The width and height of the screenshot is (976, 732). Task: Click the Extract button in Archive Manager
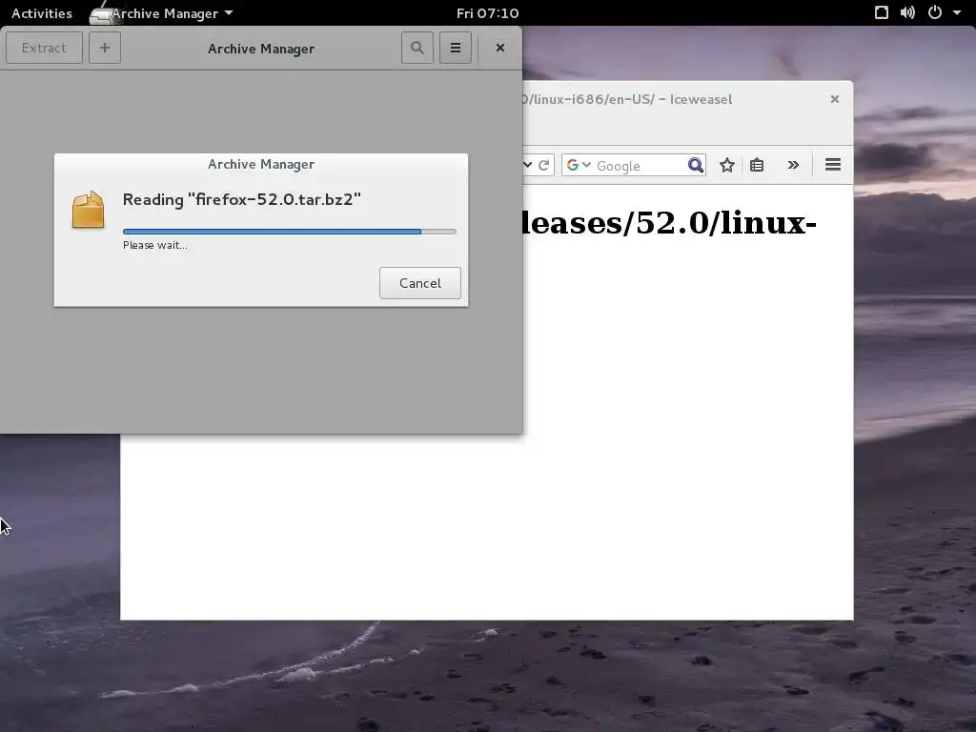44,48
